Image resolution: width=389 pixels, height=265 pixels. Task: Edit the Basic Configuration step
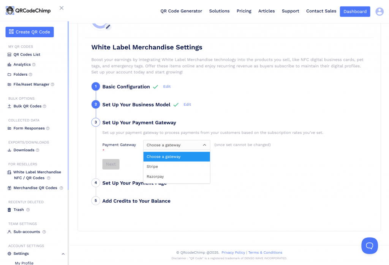(166, 87)
